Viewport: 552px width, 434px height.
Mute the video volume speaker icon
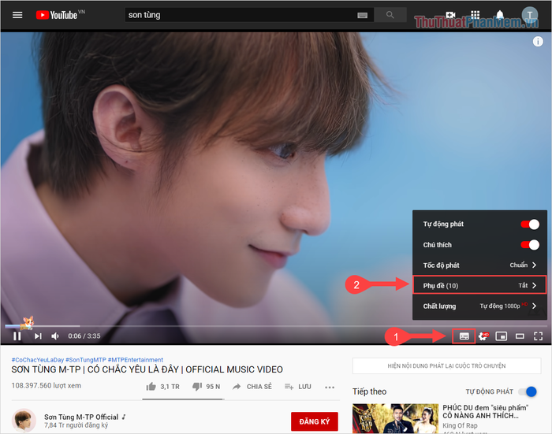click(55, 336)
